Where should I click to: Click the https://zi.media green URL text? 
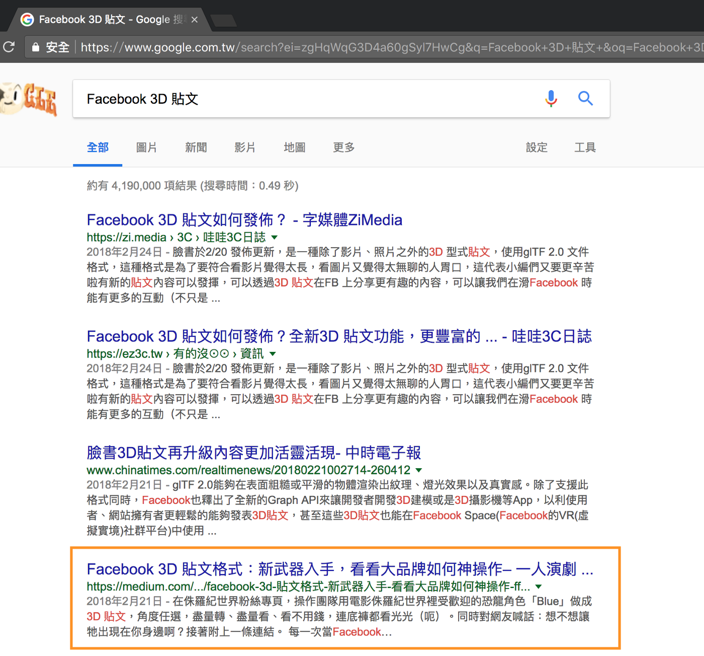click(176, 237)
